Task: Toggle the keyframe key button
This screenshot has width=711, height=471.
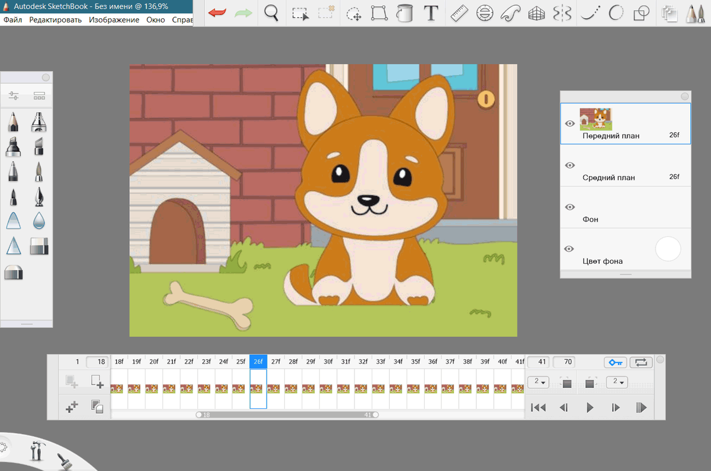Action: (615, 362)
